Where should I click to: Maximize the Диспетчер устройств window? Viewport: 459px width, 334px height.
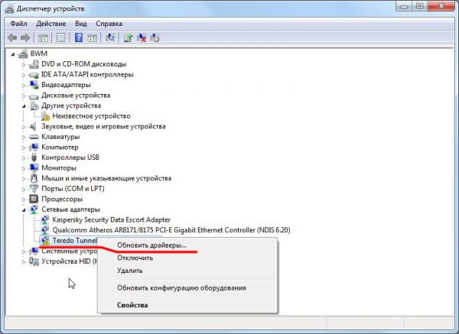(x=420, y=6)
